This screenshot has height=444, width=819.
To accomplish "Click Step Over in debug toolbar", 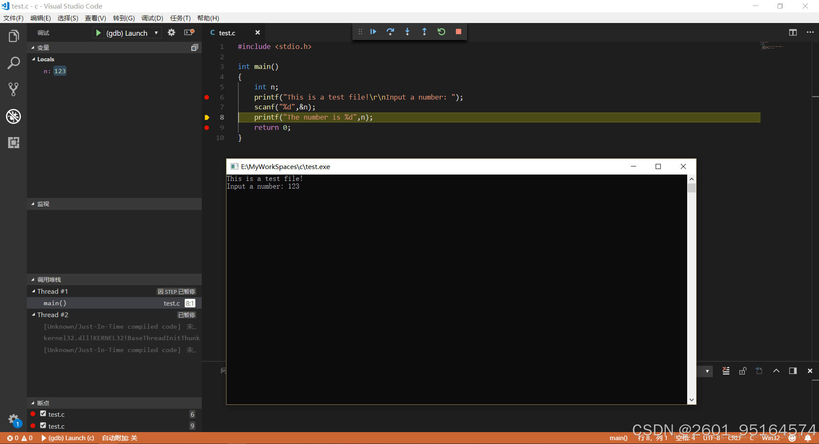I will pos(390,32).
